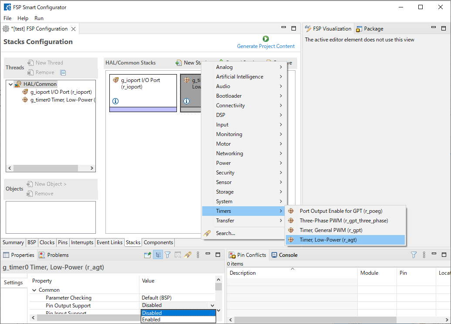Viewport: 451px width, 324px height.
Task: Select Three-Phase PWM (r_gpt_three_phase) entry
Action: click(x=345, y=221)
